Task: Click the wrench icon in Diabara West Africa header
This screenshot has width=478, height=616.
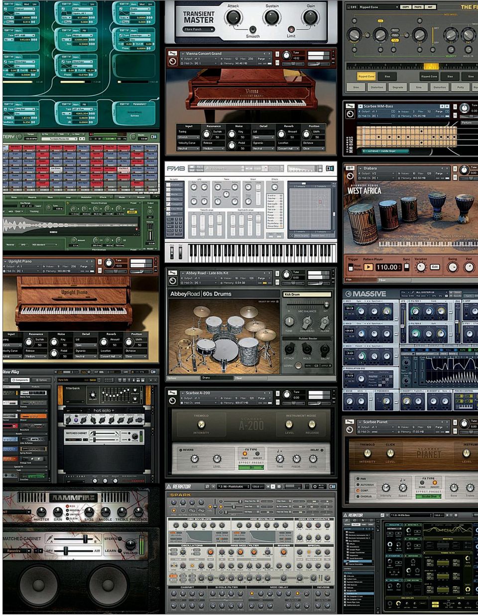Action: coord(351,168)
